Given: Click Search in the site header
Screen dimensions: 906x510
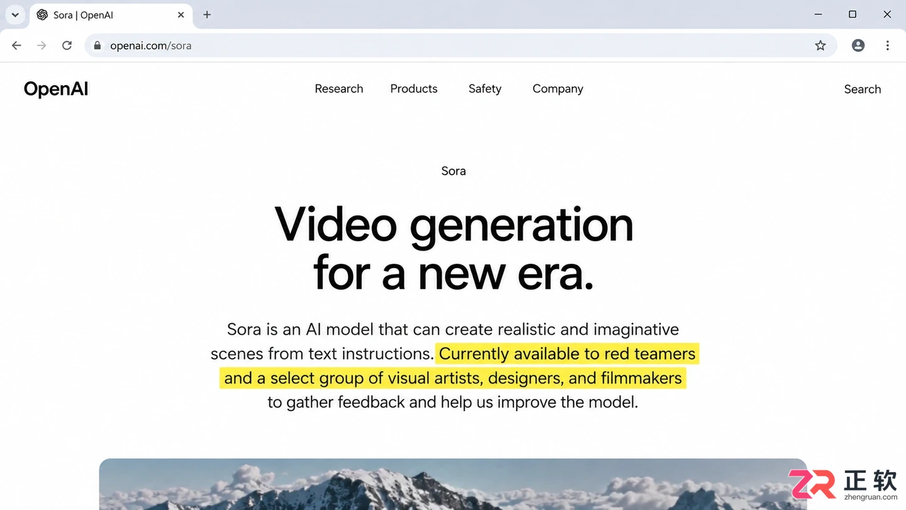Looking at the screenshot, I should (x=863, y=89).
